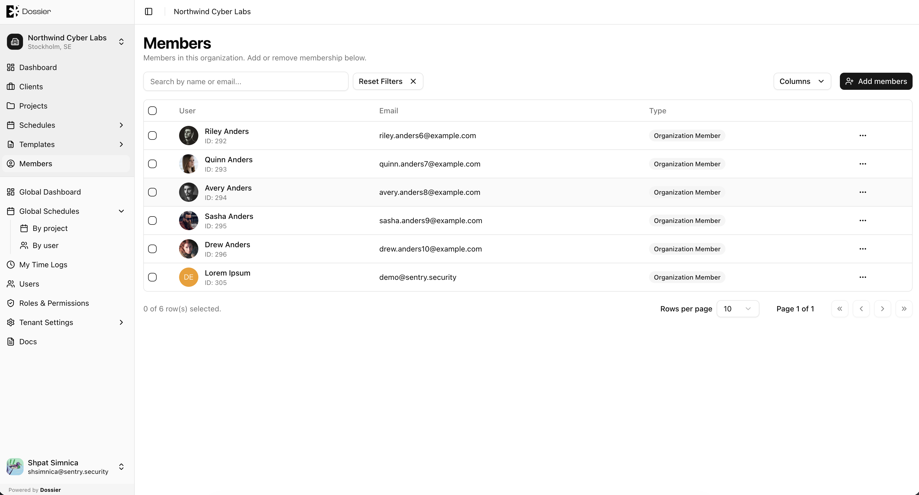Expand the Templates submenu
This screenshot has width=919, height=495.
121,144
